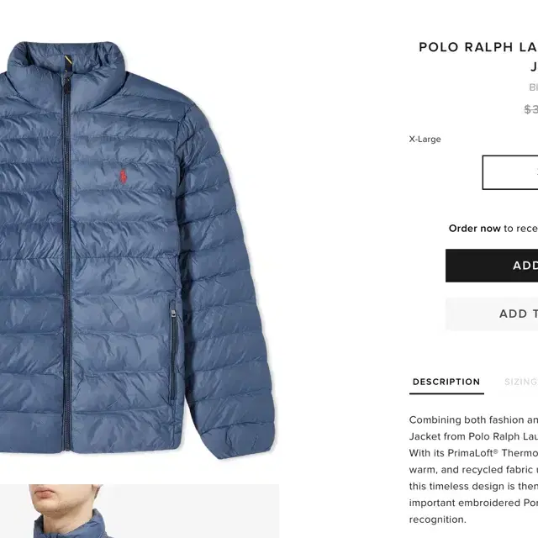Click the grey ADD TO wishlist button

coord(492,314)
